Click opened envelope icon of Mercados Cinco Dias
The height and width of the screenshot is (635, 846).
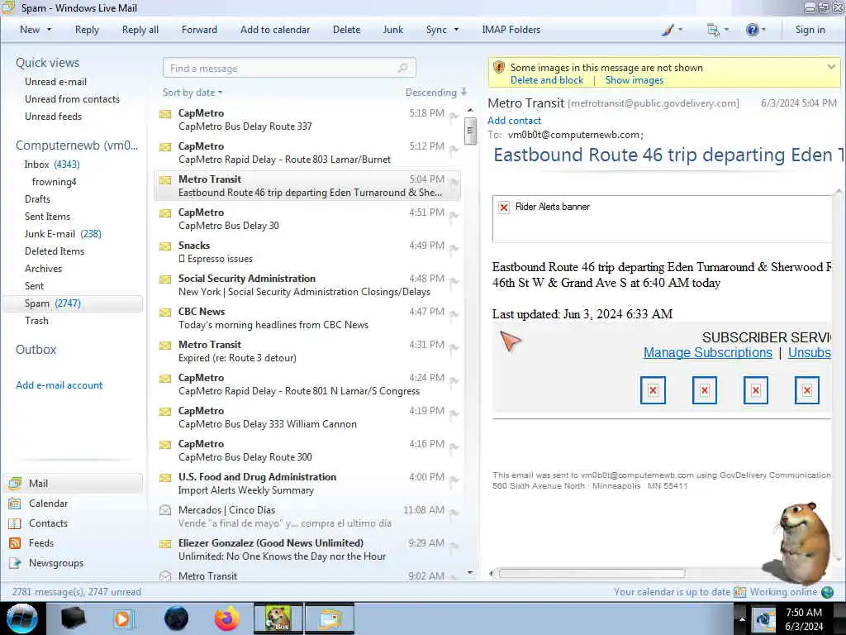[165, 510]
